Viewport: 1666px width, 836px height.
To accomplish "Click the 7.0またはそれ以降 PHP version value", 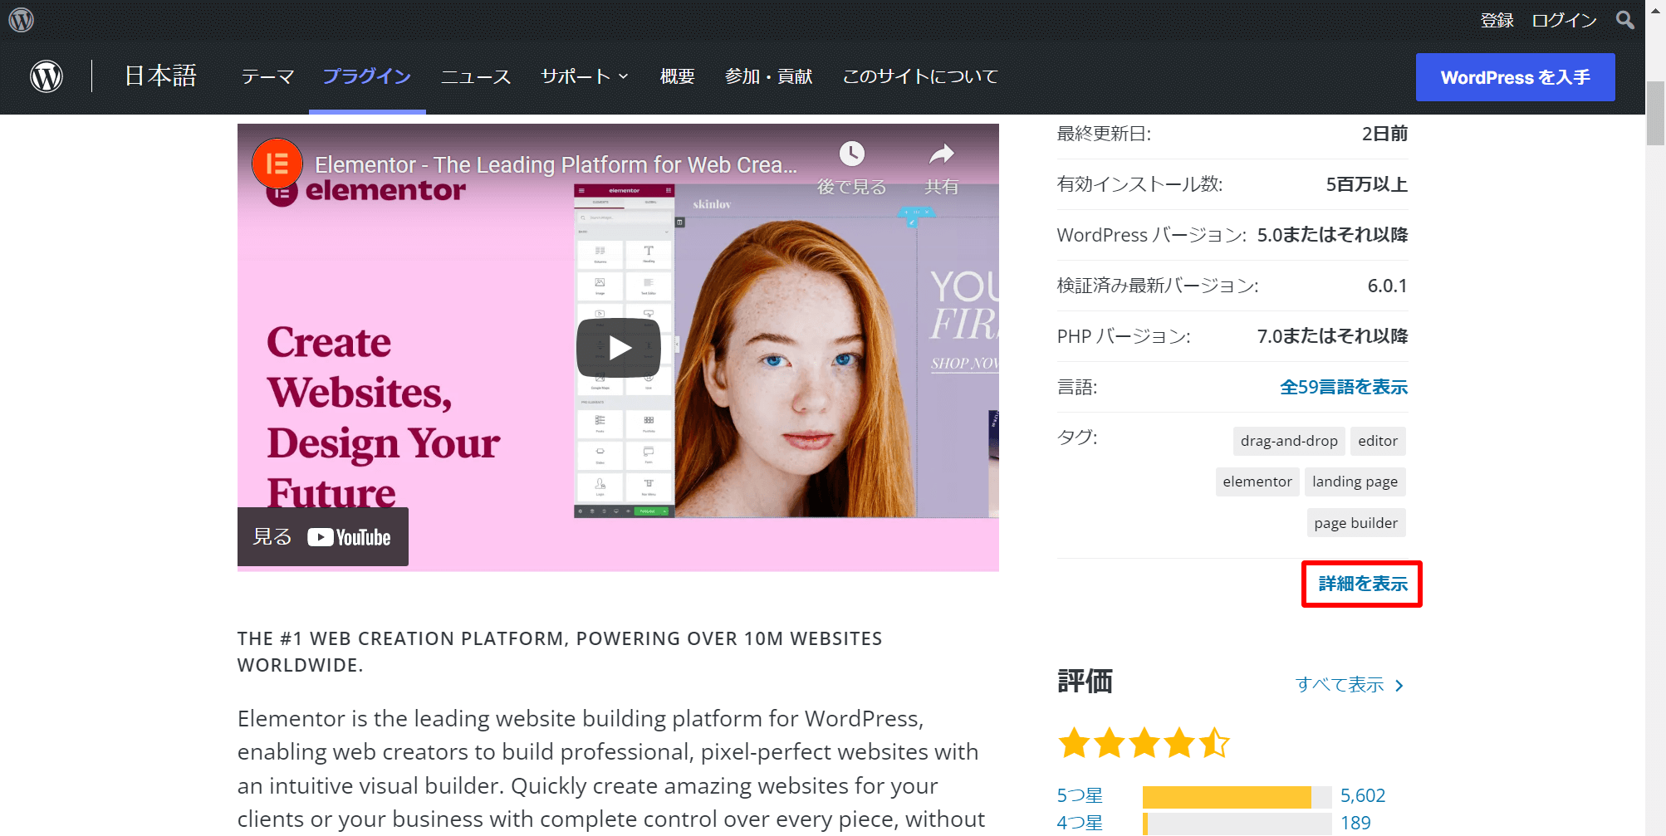I will tap(1333, 336).
